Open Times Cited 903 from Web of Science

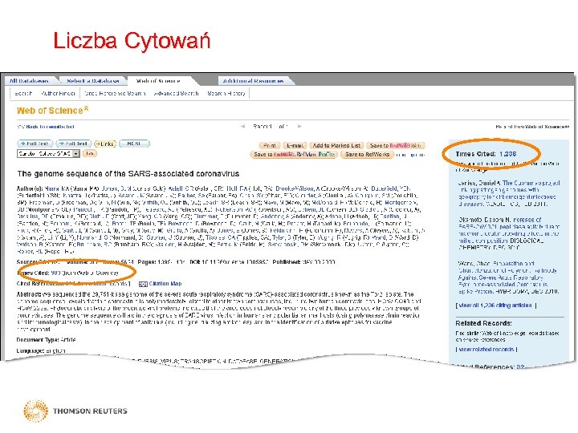pos(55,273)
